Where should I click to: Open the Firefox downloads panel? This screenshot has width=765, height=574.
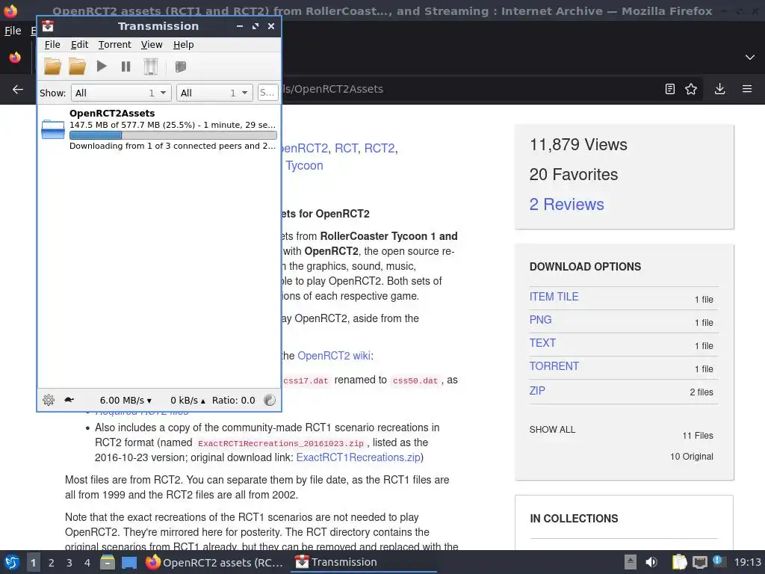(x=719, y=89)
